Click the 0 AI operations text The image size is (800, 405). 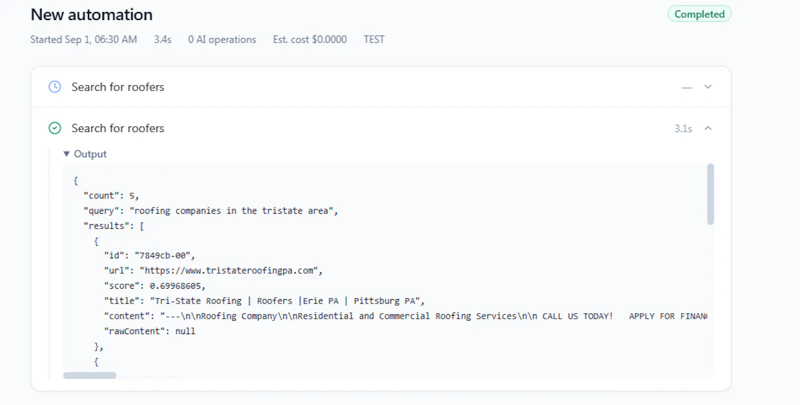222,39
